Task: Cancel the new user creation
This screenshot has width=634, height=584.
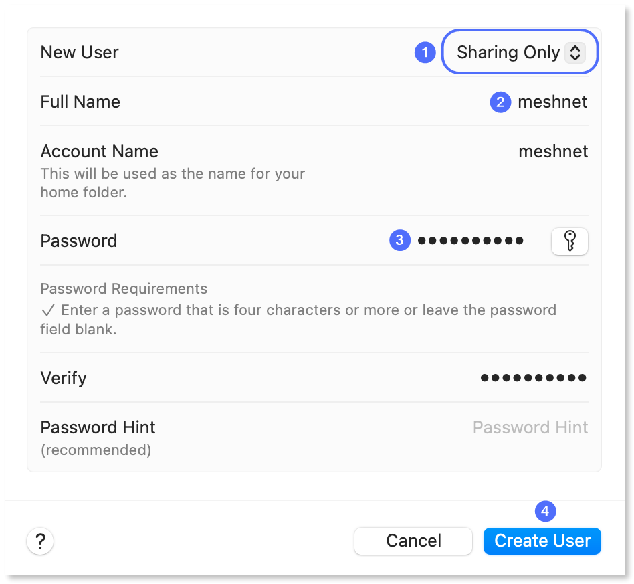Action: click(413, 541)
